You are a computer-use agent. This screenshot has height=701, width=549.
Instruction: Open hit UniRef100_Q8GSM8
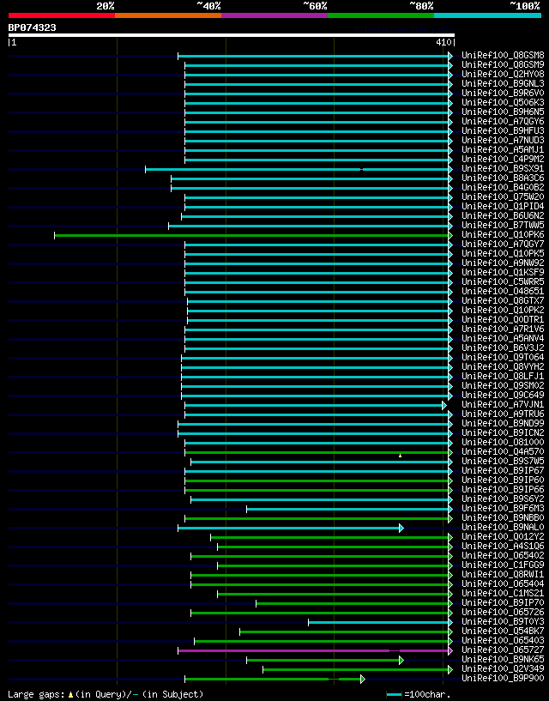coord(503,56)
